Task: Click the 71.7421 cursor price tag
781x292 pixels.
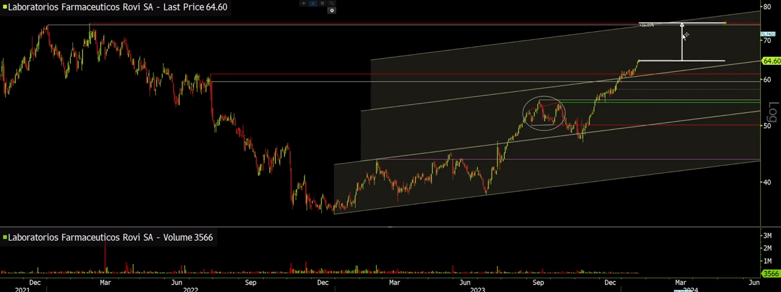Action: point(768,34)
